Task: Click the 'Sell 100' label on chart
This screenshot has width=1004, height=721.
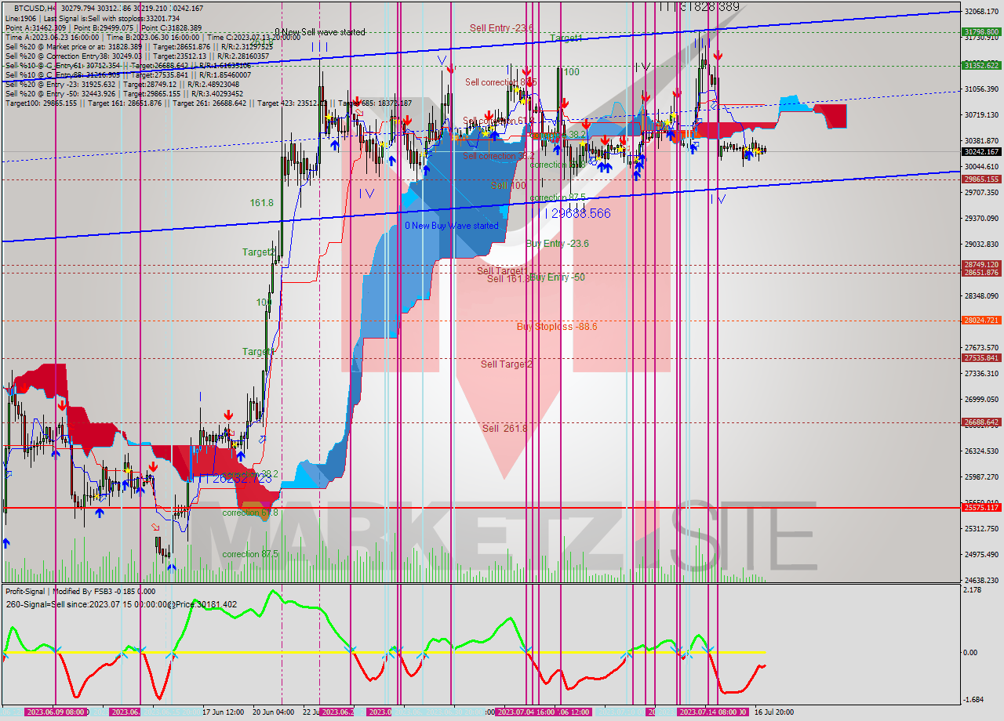Action: pos(508,186)
